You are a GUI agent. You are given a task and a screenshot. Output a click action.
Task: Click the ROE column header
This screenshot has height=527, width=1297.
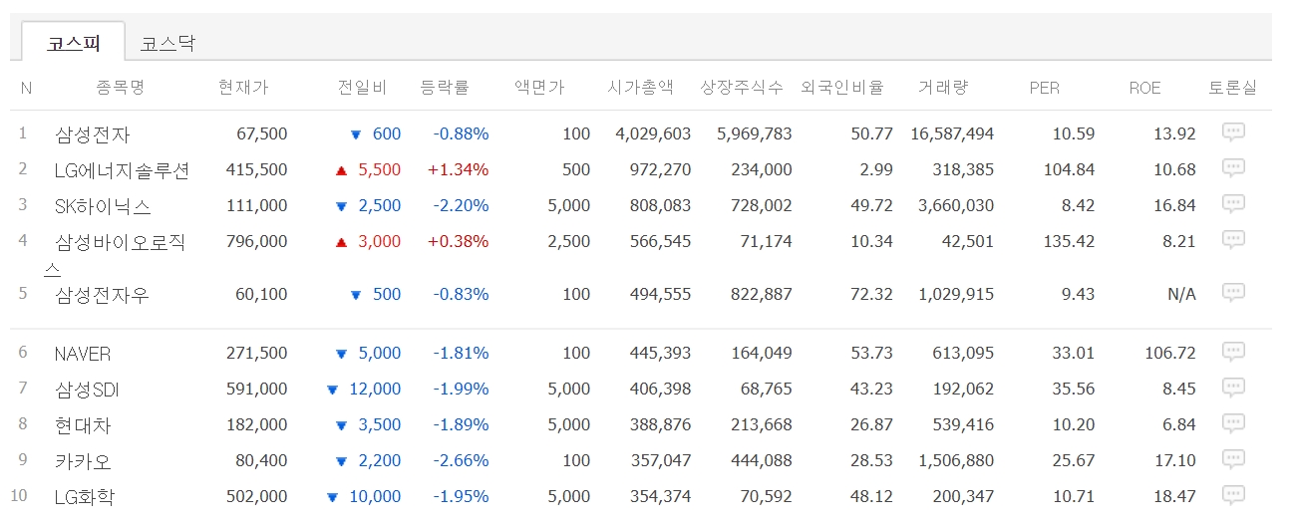(1144, 88)
